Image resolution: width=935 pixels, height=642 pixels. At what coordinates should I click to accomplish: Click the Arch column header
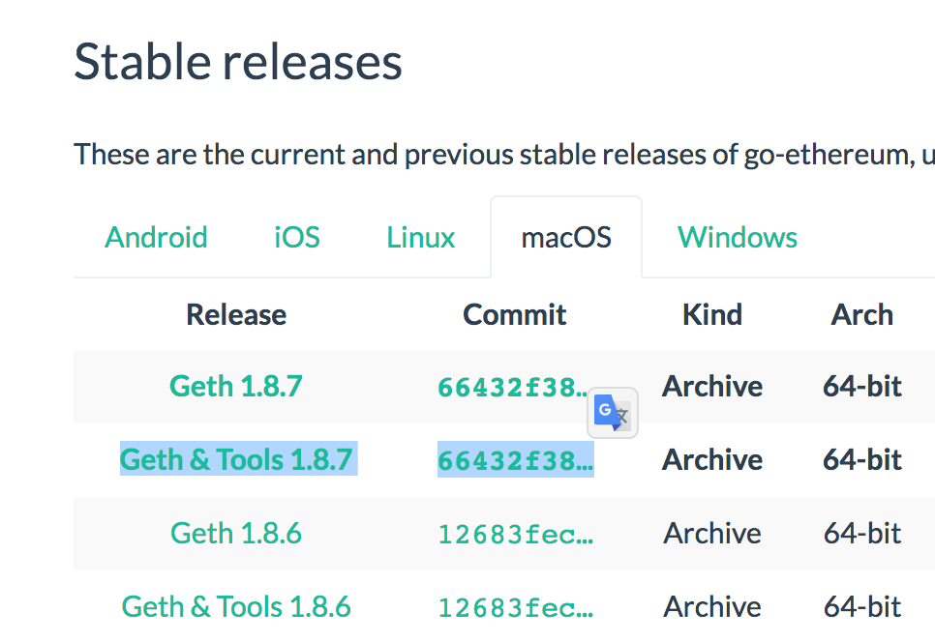click(862, 314)
